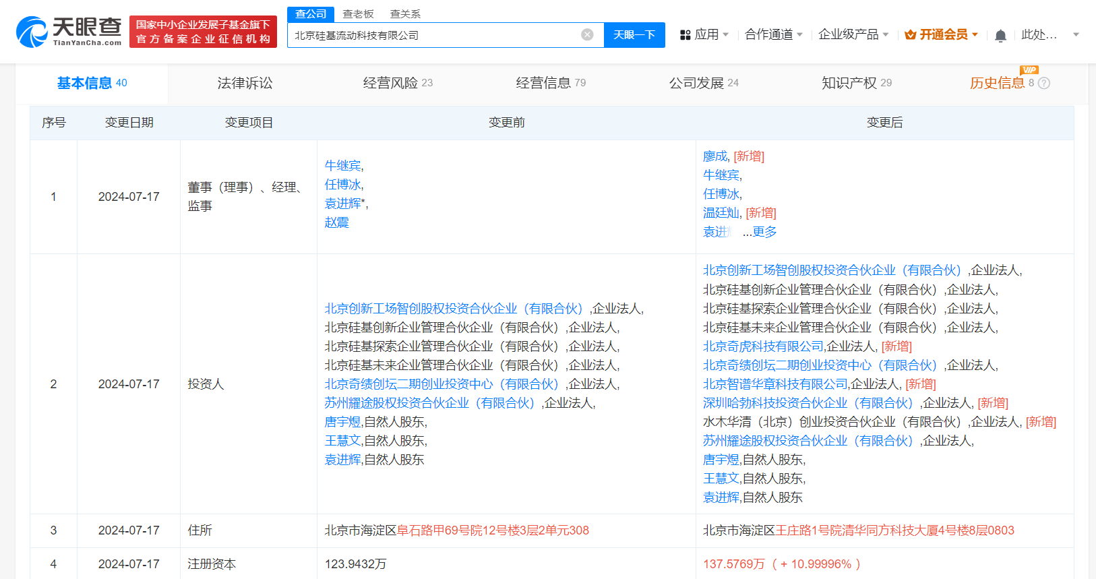Expand the 合作通道 dropdown
Image resolution: width=1096 pixels, height=579 pixels.
point(773,34)
